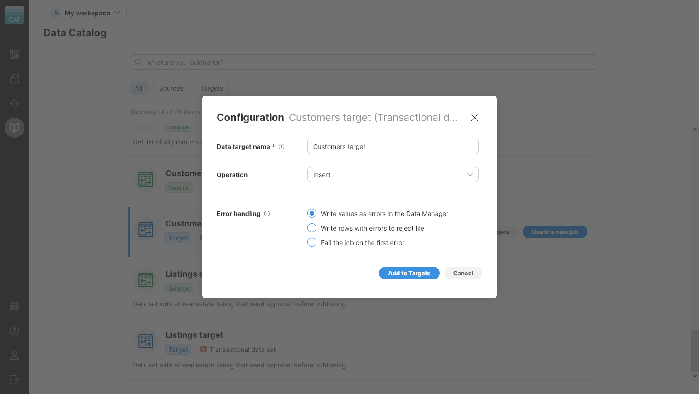Click the Add to Targets button
Screen dimensions: 699x394
point(409,273)
